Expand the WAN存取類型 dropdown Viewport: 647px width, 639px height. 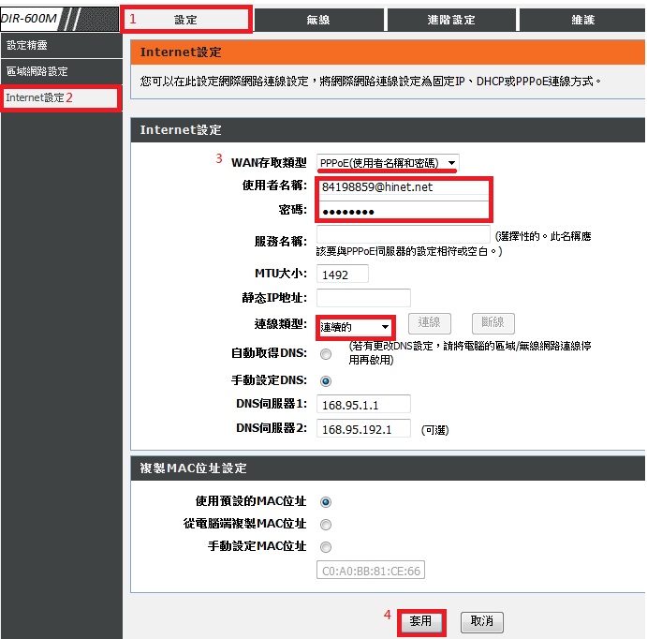[x=387, y=163]
